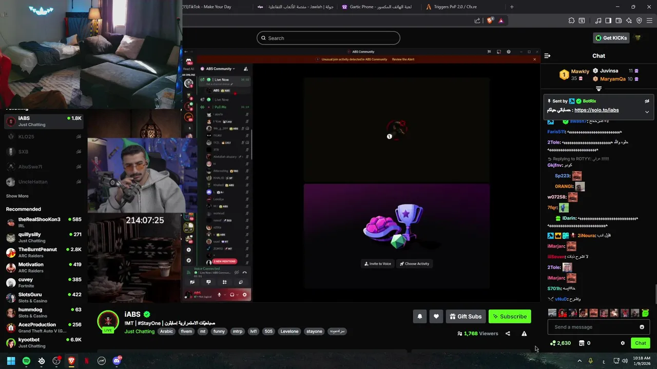657x369 pixels.
Task: Report the stream with warning triangle icon
Action: pyautogui.click(x=524, y=334)
